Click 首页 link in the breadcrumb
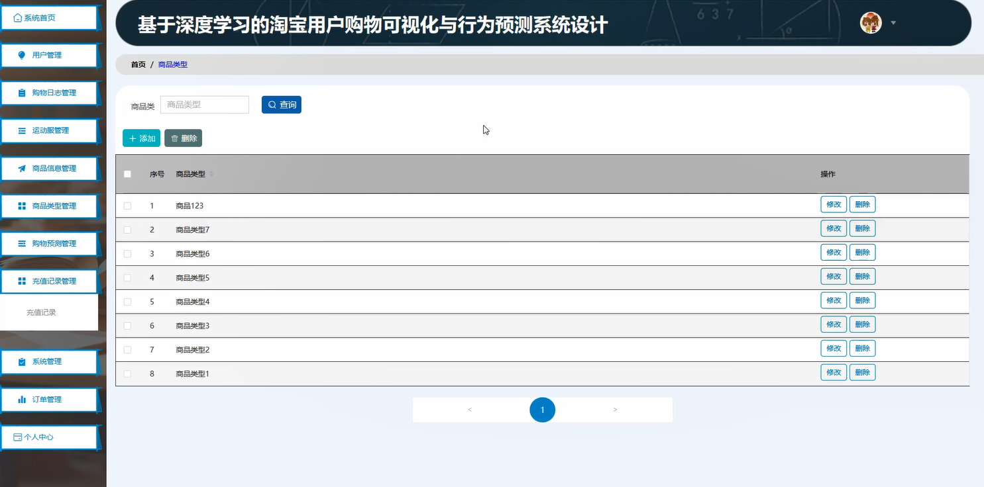This screenshot has height=487, width=984. tap(138, 65)
